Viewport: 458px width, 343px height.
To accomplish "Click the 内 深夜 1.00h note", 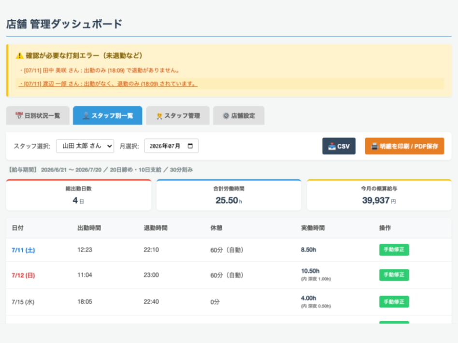I will 316,279.
